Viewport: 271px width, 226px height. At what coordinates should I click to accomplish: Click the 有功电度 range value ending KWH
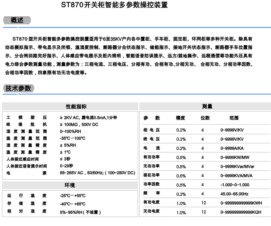(241, 203)
